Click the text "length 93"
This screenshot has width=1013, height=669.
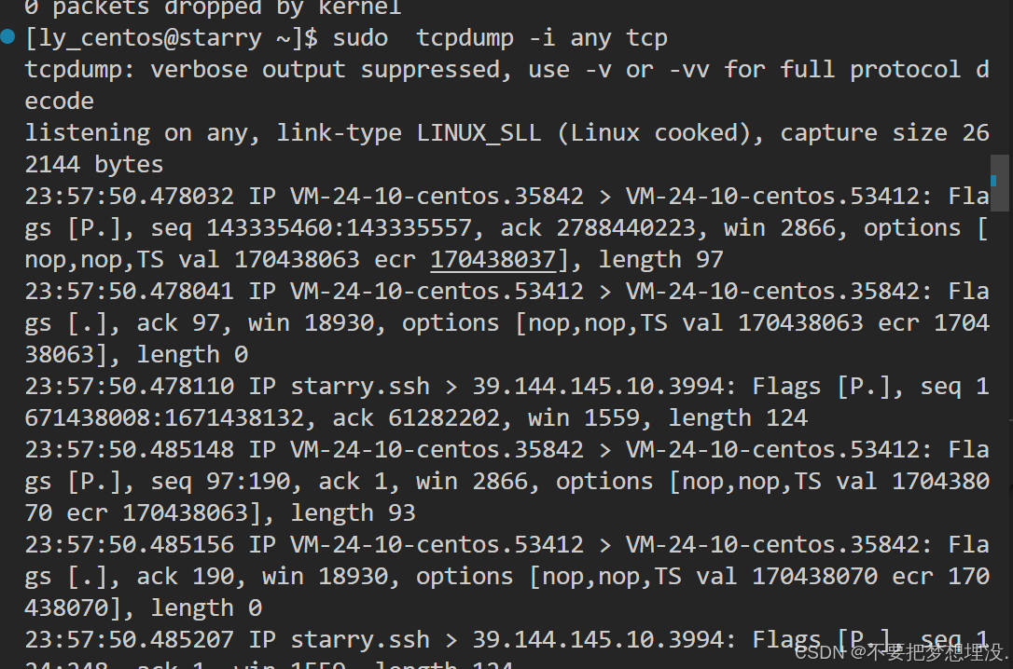tap(353, 512)
